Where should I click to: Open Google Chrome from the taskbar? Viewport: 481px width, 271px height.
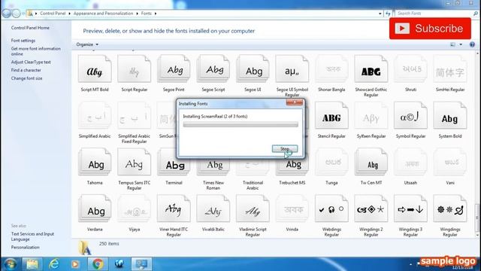click(98, 264)
